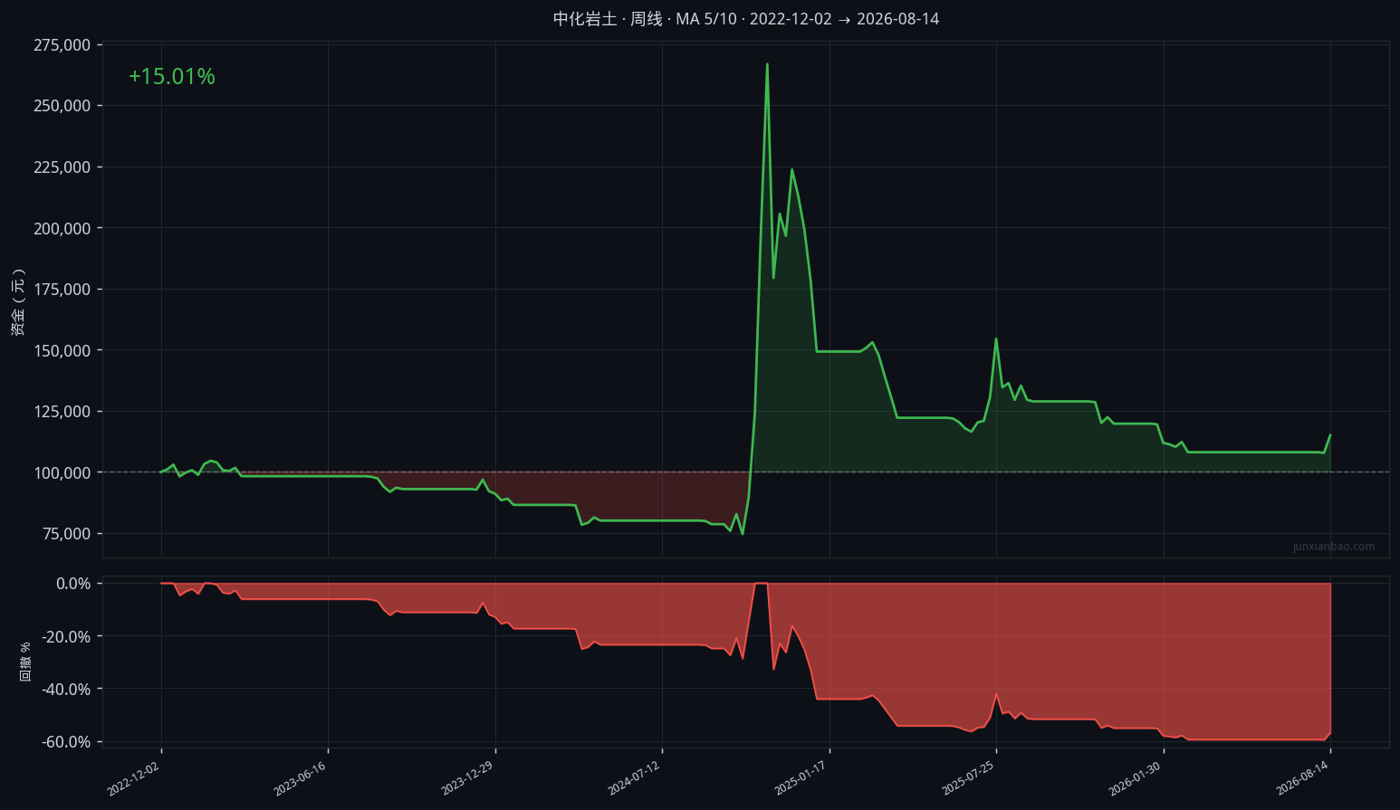Select the 2026-01-30 date axis label

(1136, 778)
